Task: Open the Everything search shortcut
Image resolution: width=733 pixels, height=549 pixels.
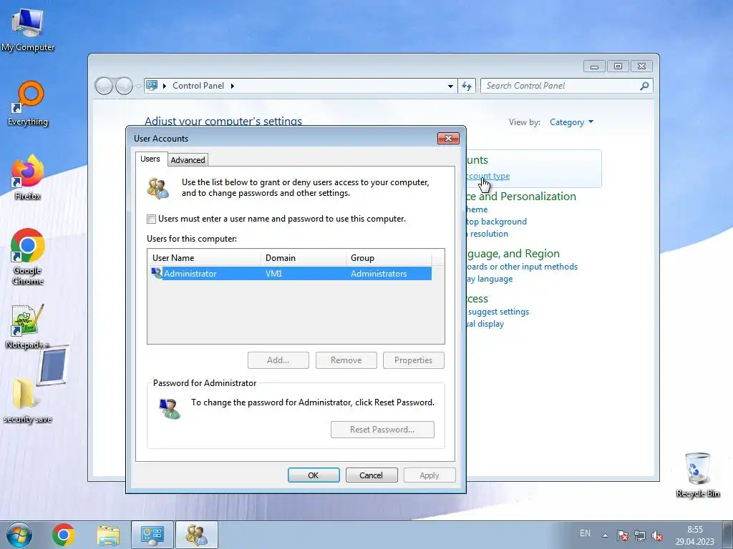Action: [28, 104]
